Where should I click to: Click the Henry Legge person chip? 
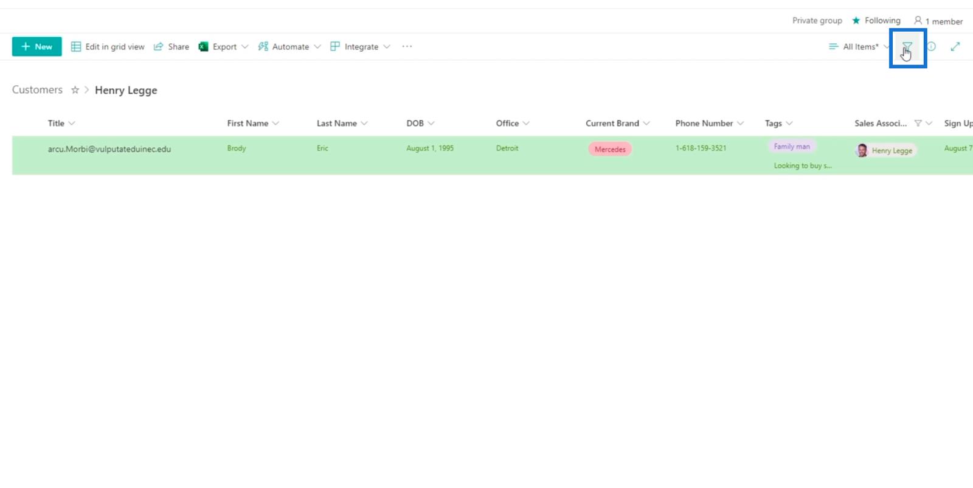(x=887, y=150)
